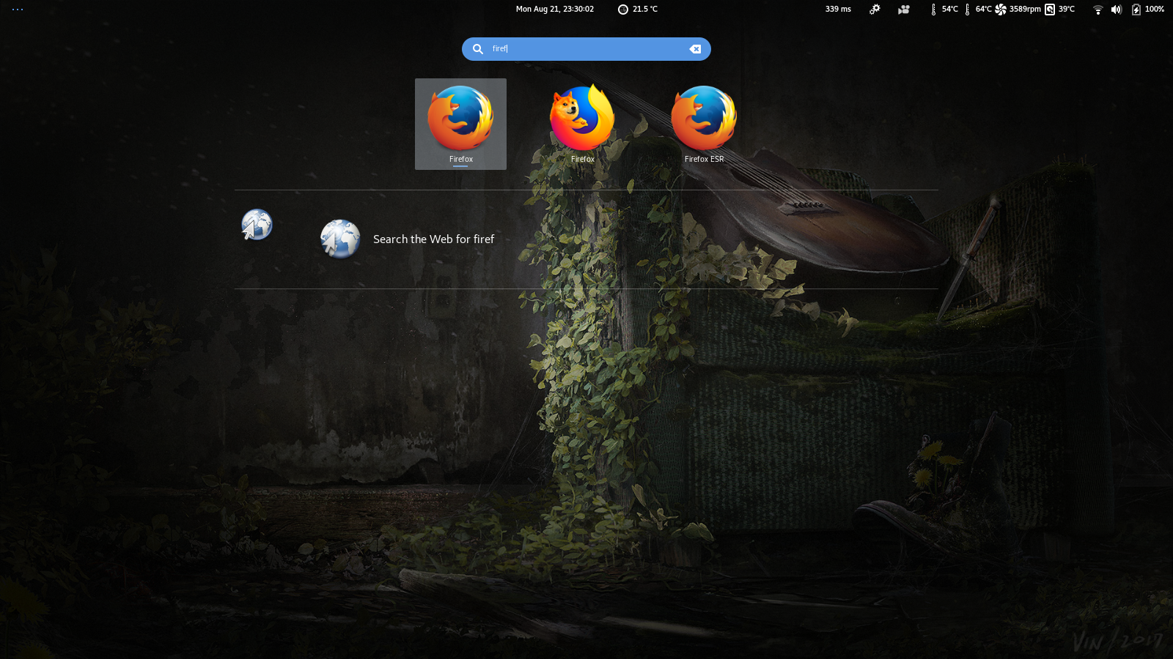The width and height of the screenshot is (1173, 659).
Task: Open the web browser provider icon at left
Action: point(257,225)
